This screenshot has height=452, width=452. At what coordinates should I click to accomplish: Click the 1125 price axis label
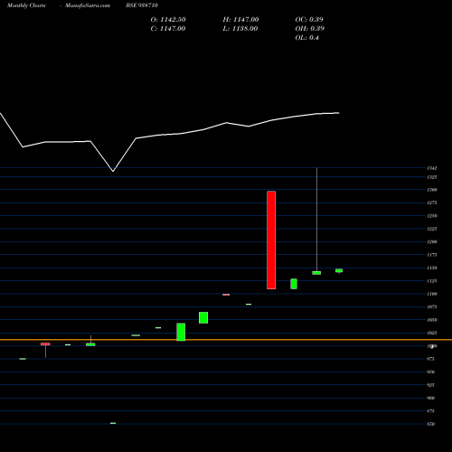point(432,281)
